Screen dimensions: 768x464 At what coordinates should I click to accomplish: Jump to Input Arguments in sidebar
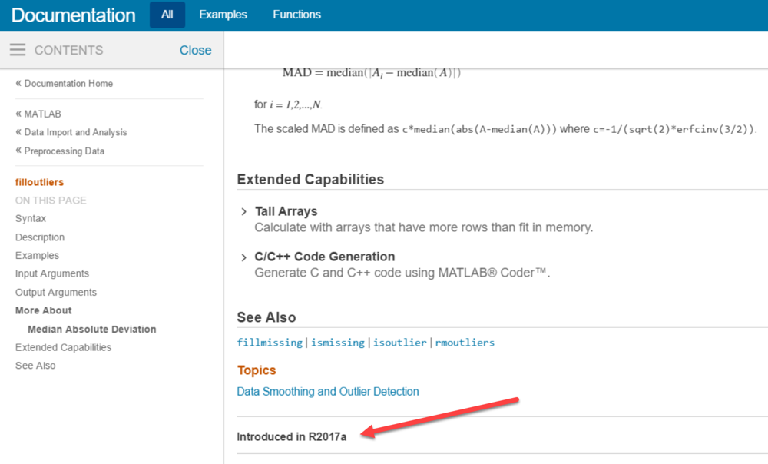(x=52, y=273)
